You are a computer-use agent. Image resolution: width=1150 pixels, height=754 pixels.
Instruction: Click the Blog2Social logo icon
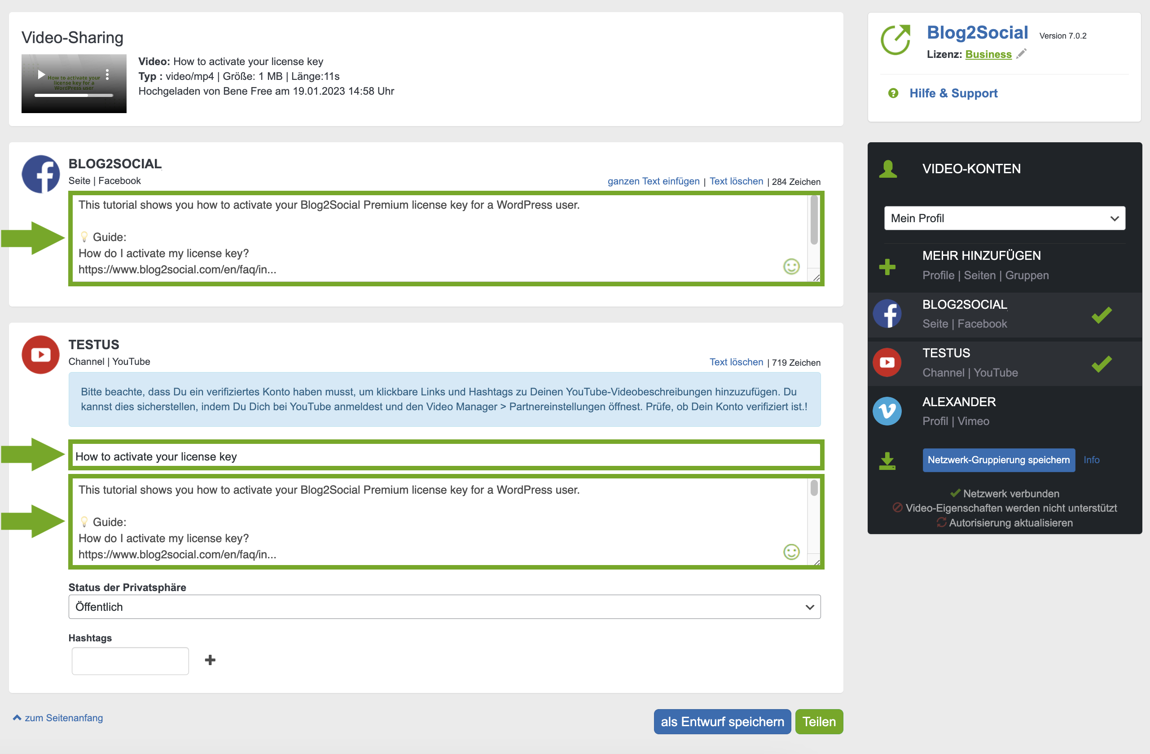[x=895, y=40]
